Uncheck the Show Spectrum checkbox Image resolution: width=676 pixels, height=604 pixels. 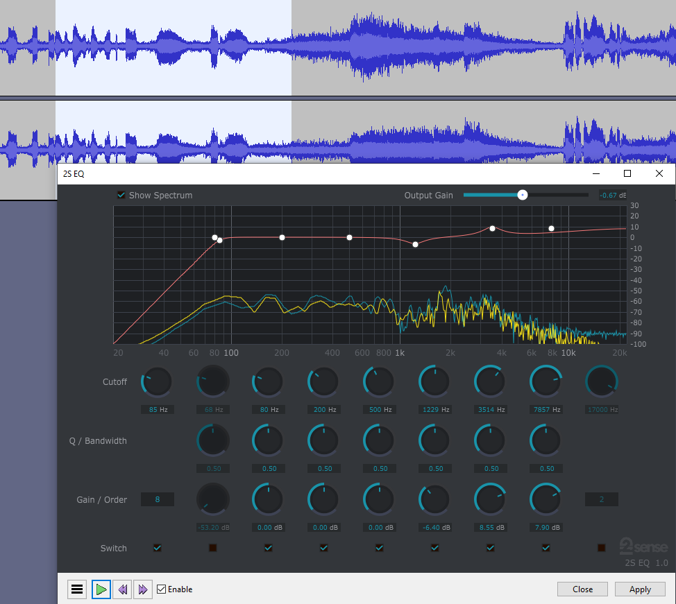click(121, 195)
